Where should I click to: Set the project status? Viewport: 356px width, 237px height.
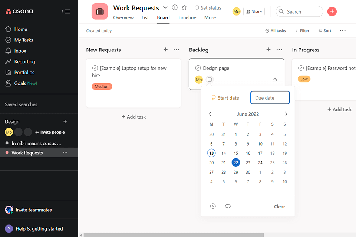click(208, 8)
